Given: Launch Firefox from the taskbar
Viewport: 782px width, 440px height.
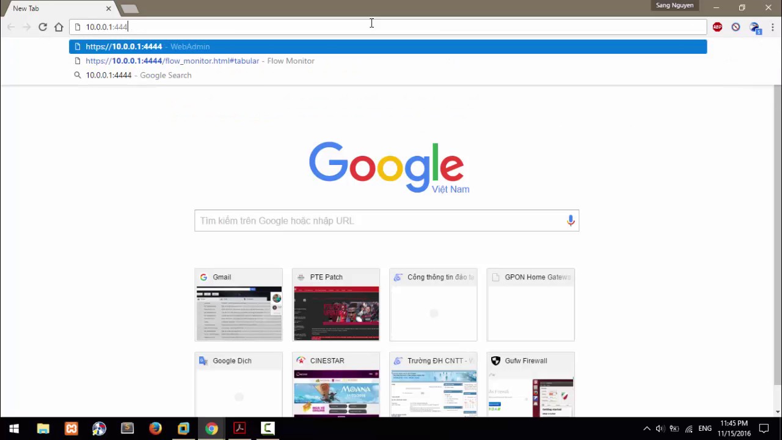Looking at the screenshot, I should tap(155, 428).
